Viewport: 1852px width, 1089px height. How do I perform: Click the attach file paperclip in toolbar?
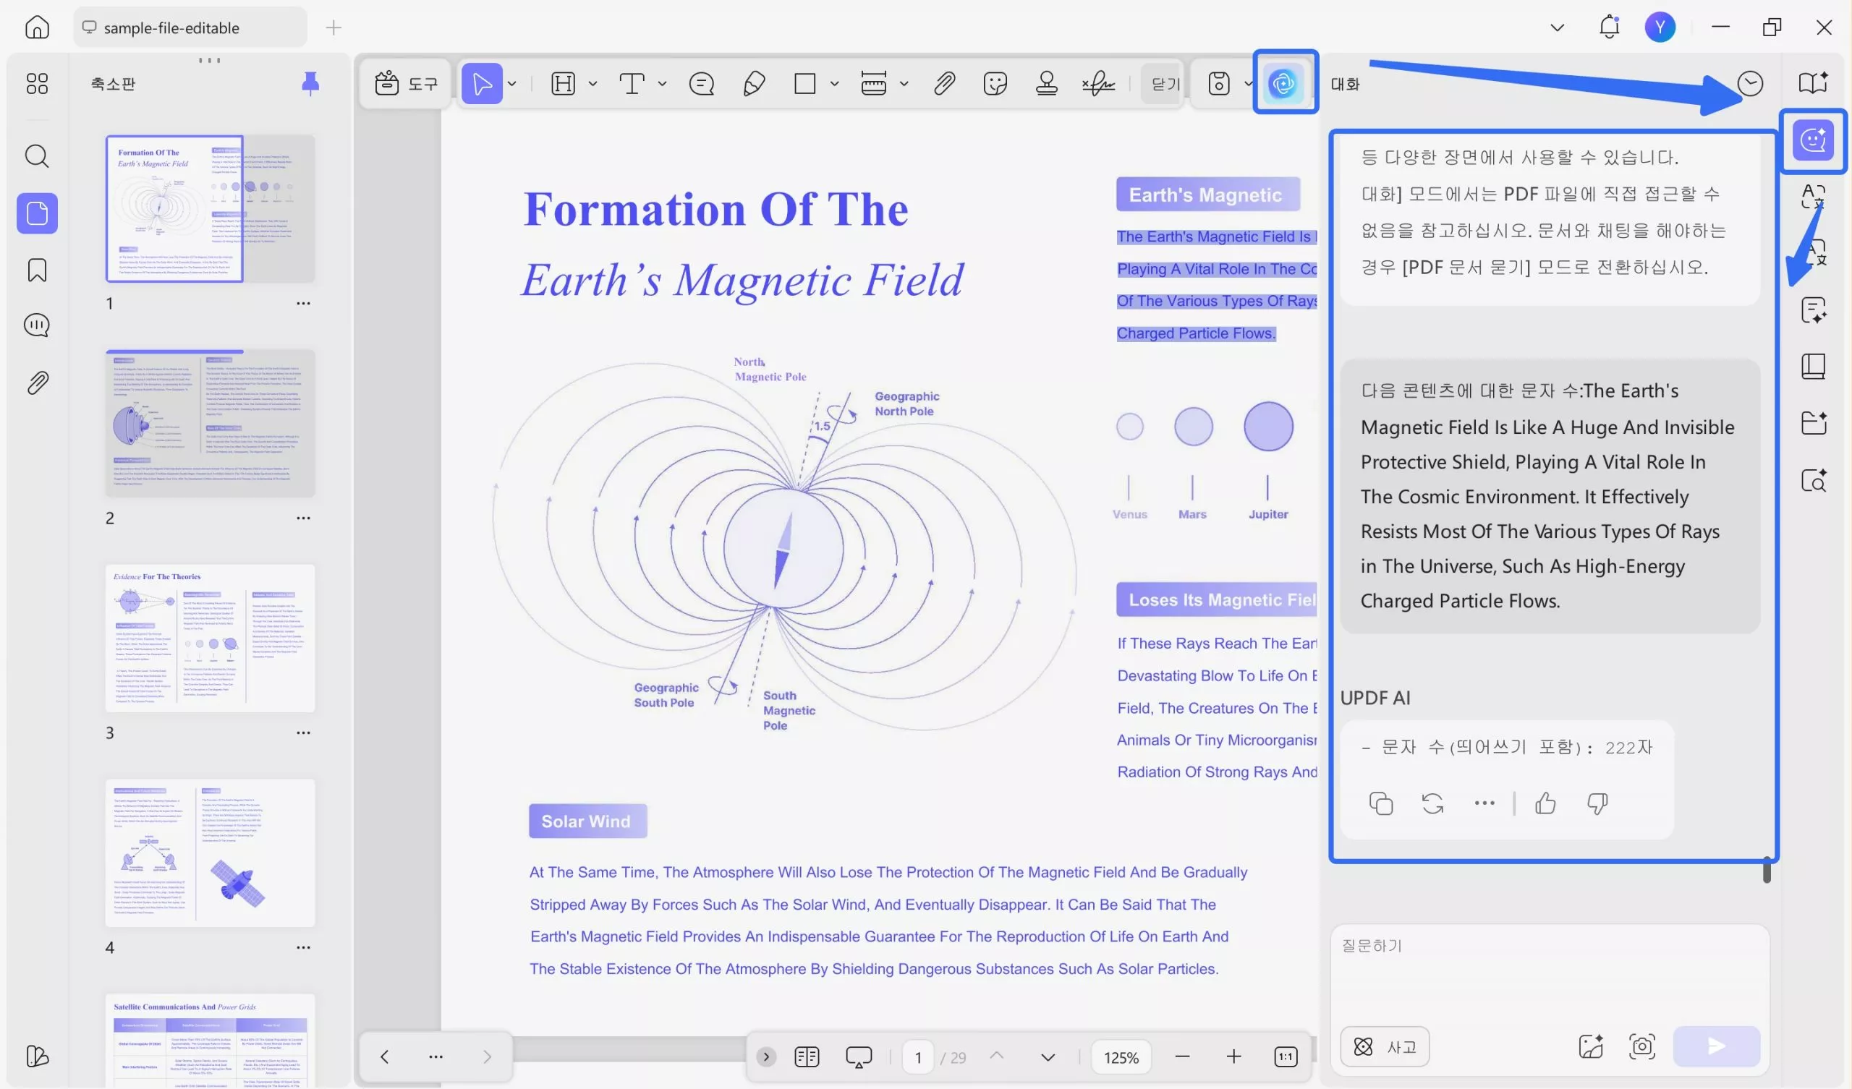click(944, 84)
